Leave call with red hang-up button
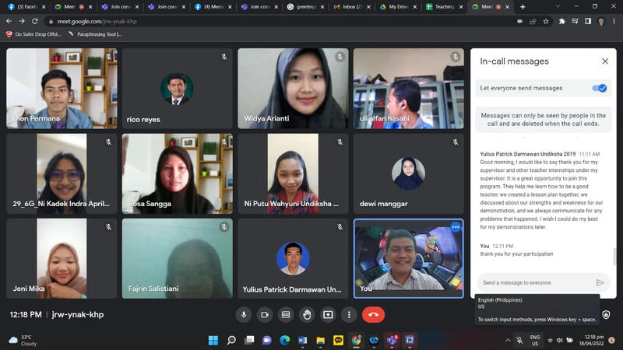Viewport: 623px width, 350px height. [x=374, y=314]
